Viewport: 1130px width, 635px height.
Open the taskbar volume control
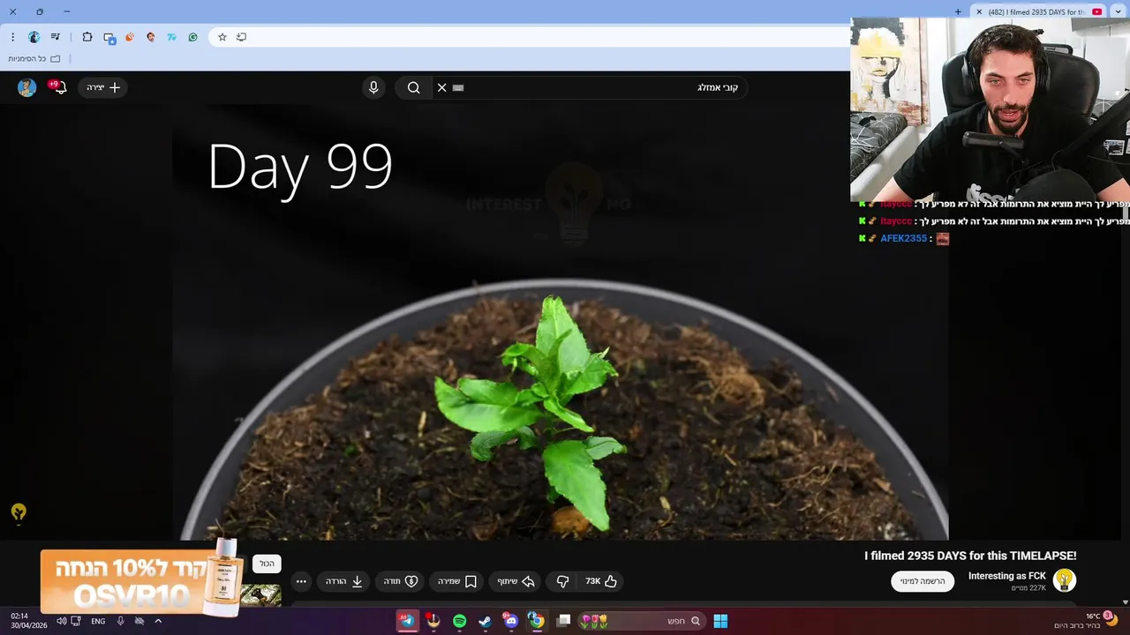(x=61, y=621)
